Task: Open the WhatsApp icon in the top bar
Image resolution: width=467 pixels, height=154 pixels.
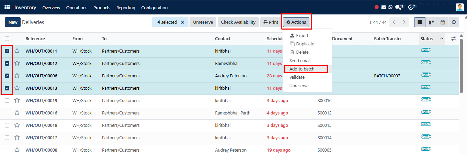Action: [x=390, y=7]
